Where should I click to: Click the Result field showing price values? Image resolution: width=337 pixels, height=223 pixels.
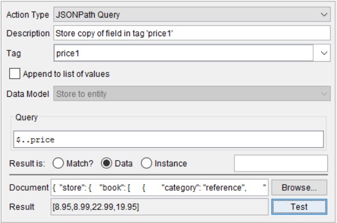tap(159, 207)
